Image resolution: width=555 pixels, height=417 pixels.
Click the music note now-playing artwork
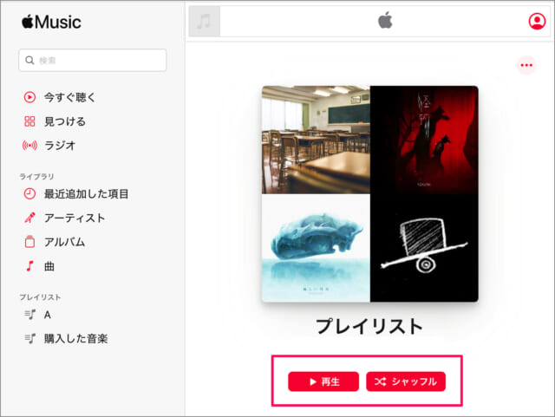(205, 21)
